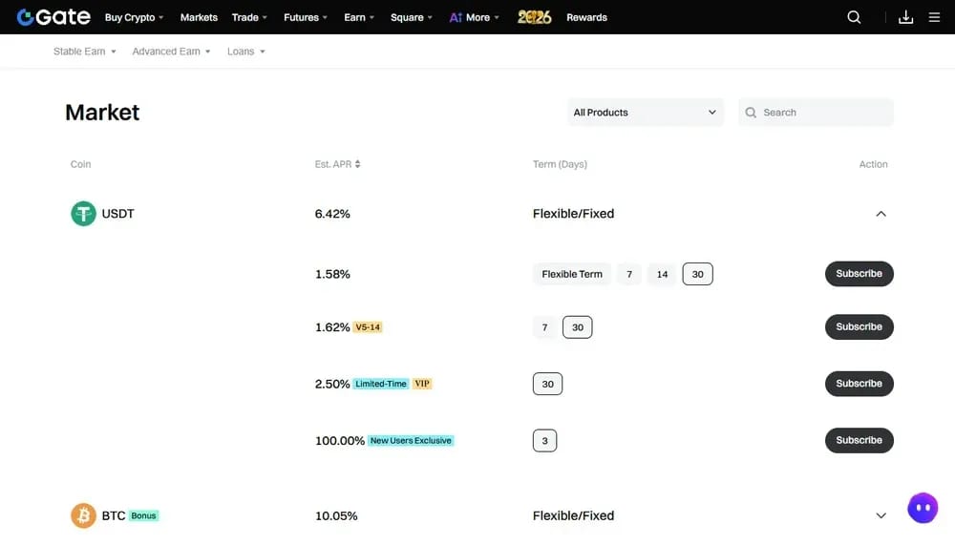
Task: Click the Coin column header
Action: pos(80,164)
